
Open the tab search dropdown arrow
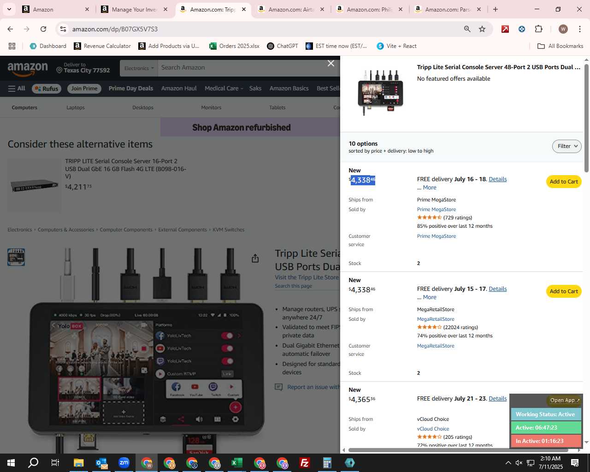point(9,9)
